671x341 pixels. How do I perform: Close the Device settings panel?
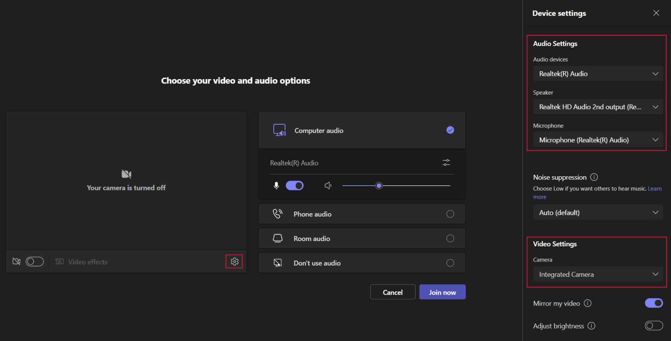pyautogui.click(x=656, y=13)
